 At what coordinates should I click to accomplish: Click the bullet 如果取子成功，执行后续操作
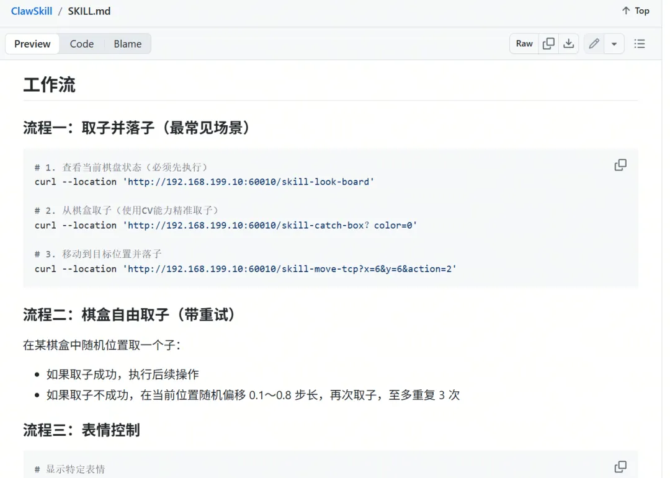click(x=123, y=374)
